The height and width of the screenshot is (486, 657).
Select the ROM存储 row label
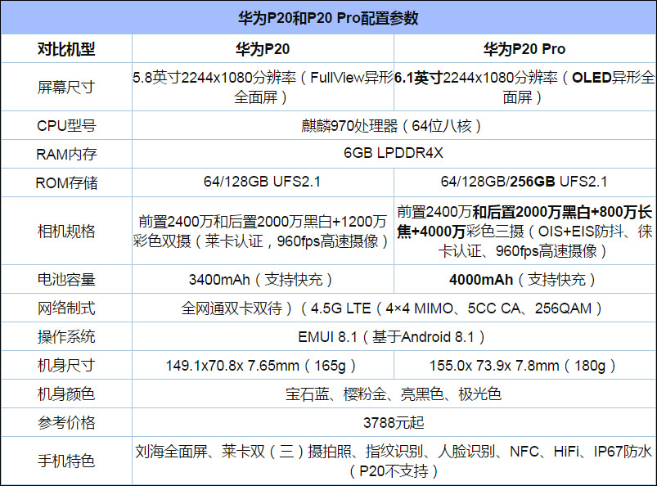pos(66,182)
